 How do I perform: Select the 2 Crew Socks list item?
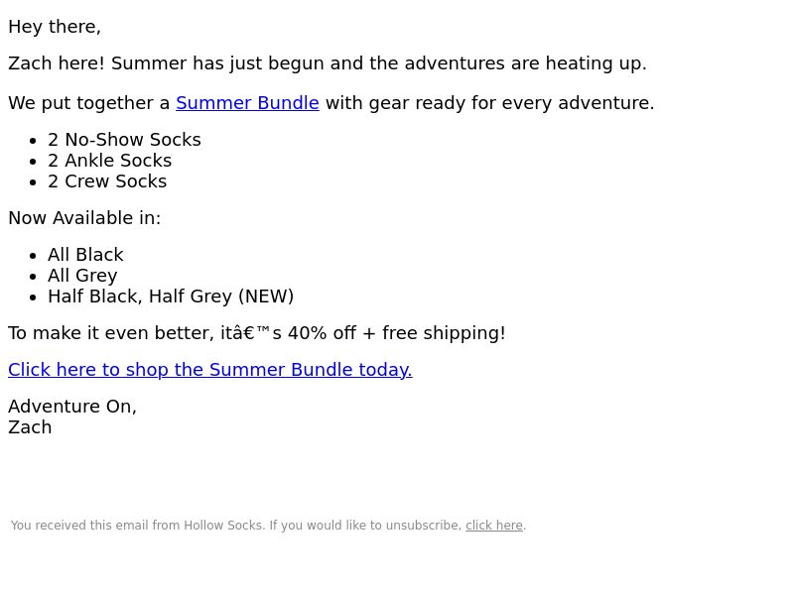[107, 181]
